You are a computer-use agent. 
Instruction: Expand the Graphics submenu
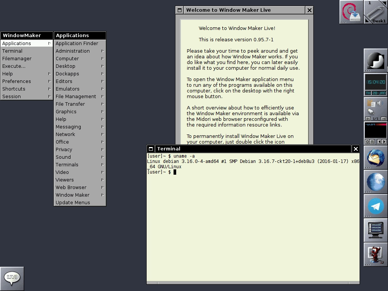(x=80, y=112)
